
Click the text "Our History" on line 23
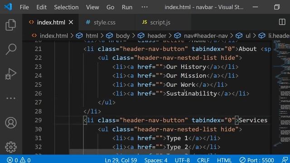(x=186, y=67)
